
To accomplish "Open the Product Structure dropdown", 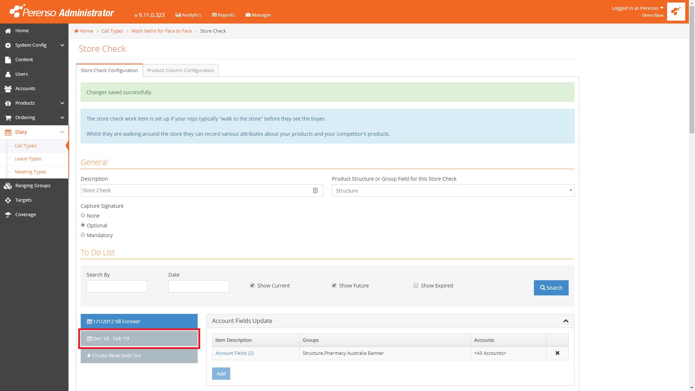I will coord(453,190).
